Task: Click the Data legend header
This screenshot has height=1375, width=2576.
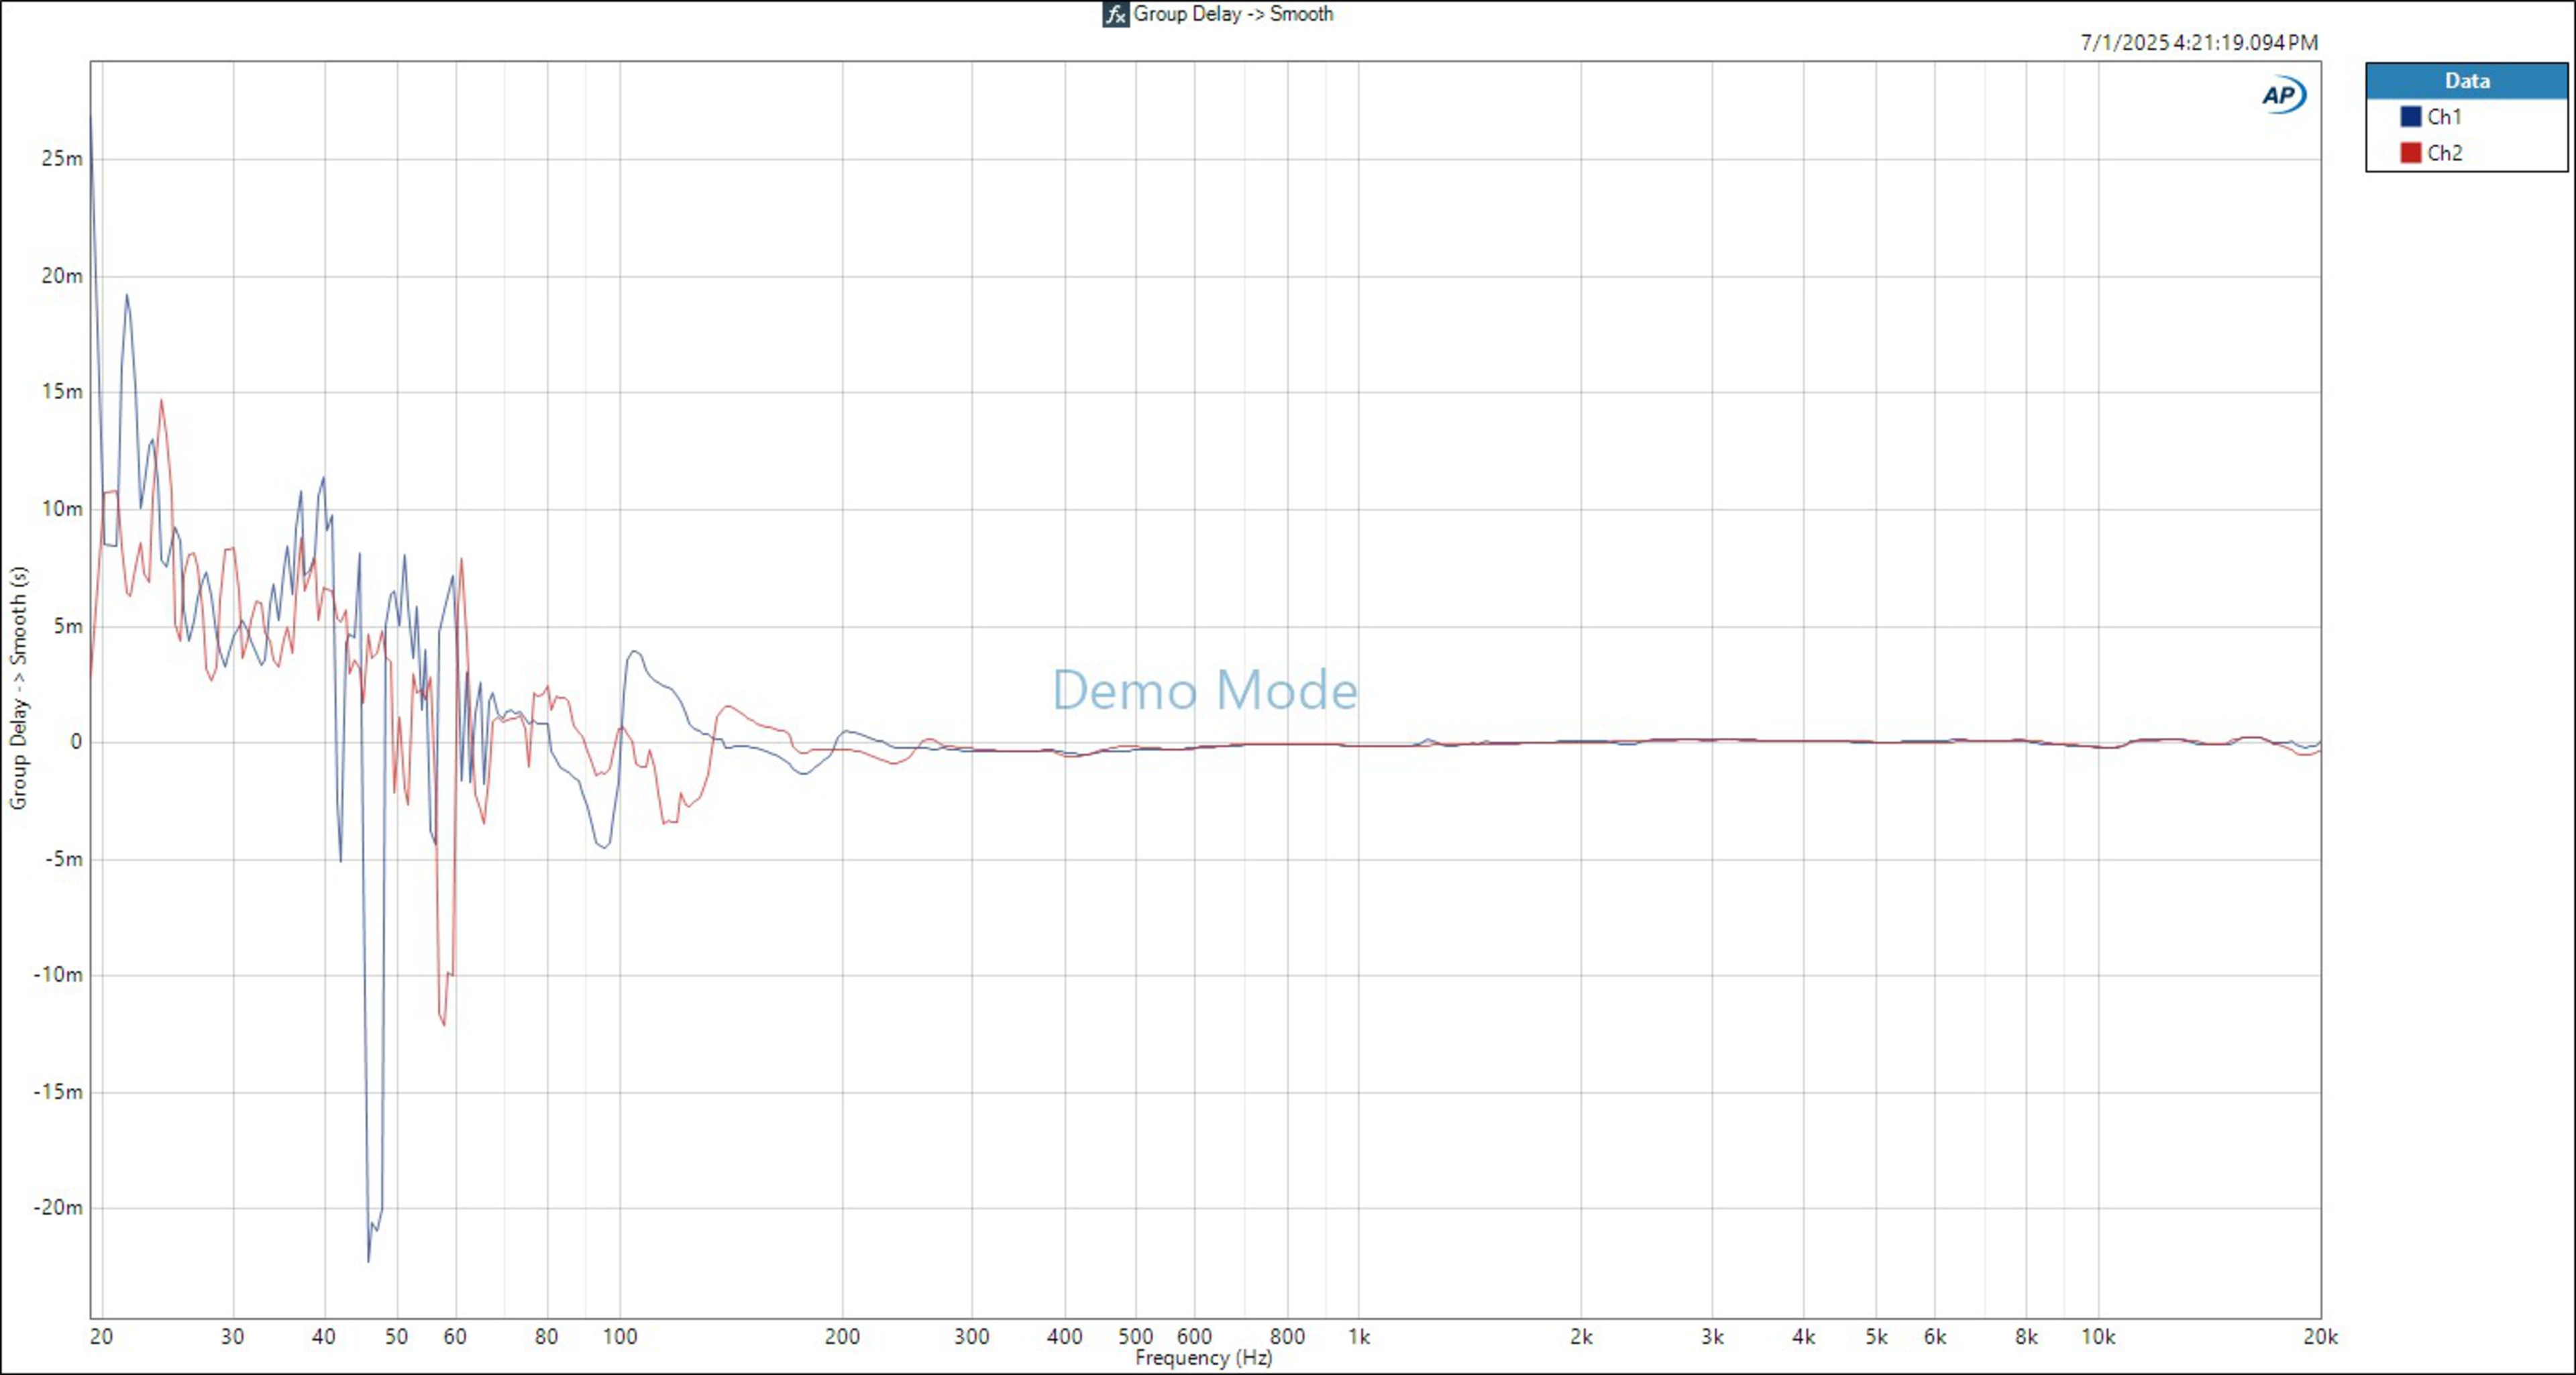Action: tap(2466, 81)
